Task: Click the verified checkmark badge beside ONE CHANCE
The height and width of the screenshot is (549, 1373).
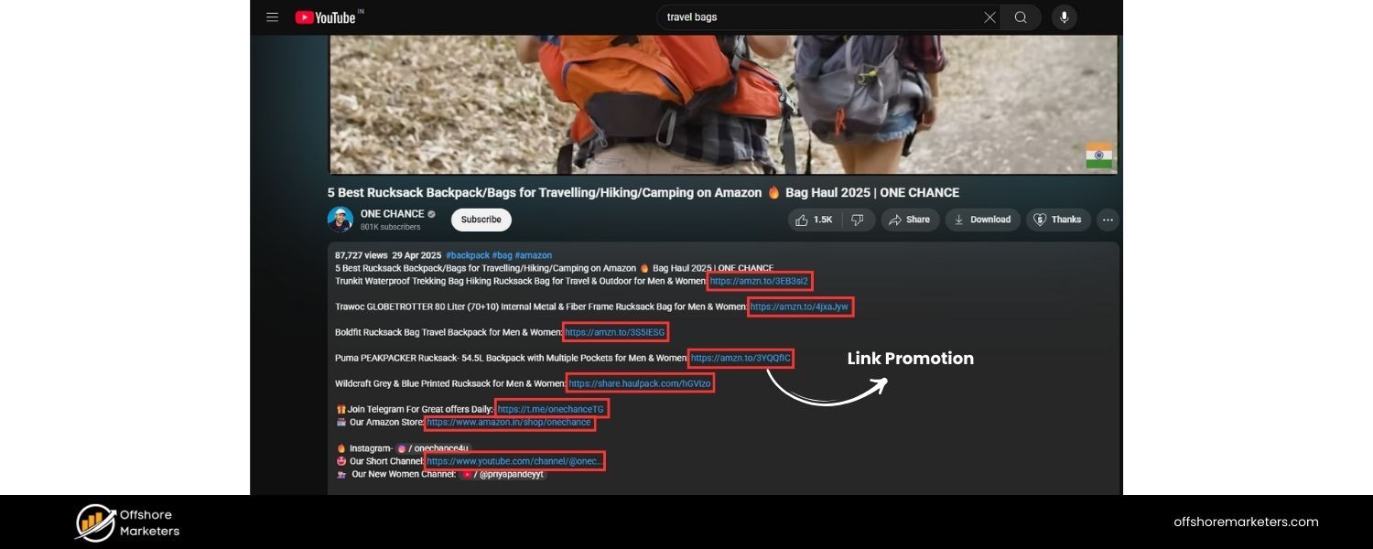Action: click(x=432, y=213)
